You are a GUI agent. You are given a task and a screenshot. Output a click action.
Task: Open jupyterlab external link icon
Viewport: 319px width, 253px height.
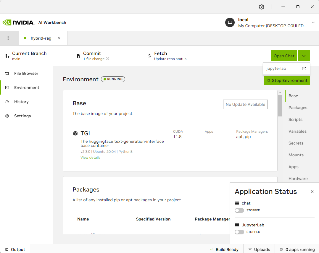pyautogui.click(x=304, y=69)
